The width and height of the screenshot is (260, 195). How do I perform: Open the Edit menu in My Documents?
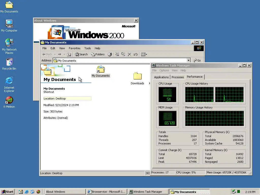(x=53, y=48)
